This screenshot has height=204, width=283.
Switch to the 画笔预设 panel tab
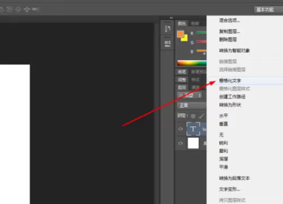click(199, 72)
